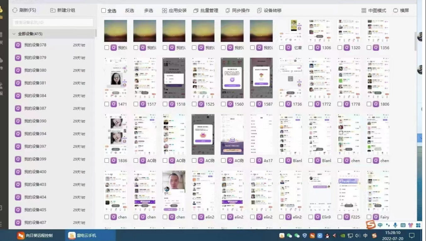Image resolution: width=426 pixels, height=241 pixels.
Task: Tick the 全选 select-all checkbox
Action: pyautogui.click(x=104, y=10)
